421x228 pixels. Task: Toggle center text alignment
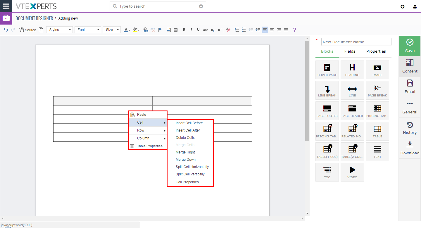click(x=272, y=30)
